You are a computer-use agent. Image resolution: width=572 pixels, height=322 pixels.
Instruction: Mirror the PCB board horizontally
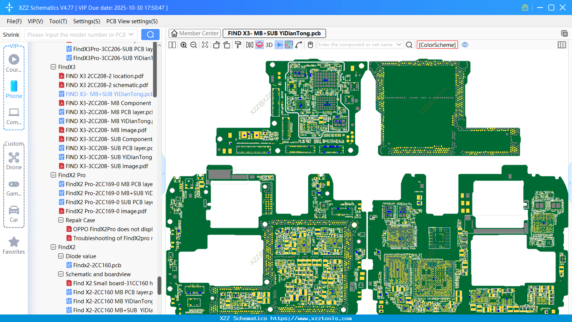(x=250, y=45)
